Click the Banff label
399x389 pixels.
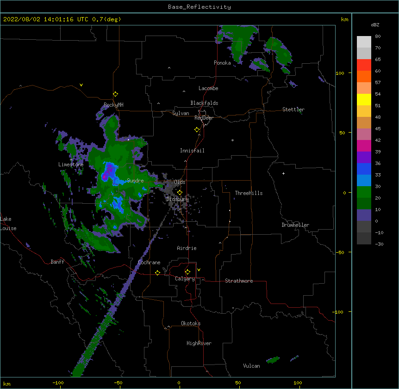pos(57,262)
